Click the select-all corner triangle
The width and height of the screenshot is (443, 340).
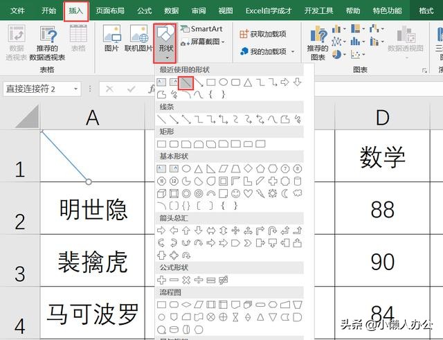[x=27, y=116]
